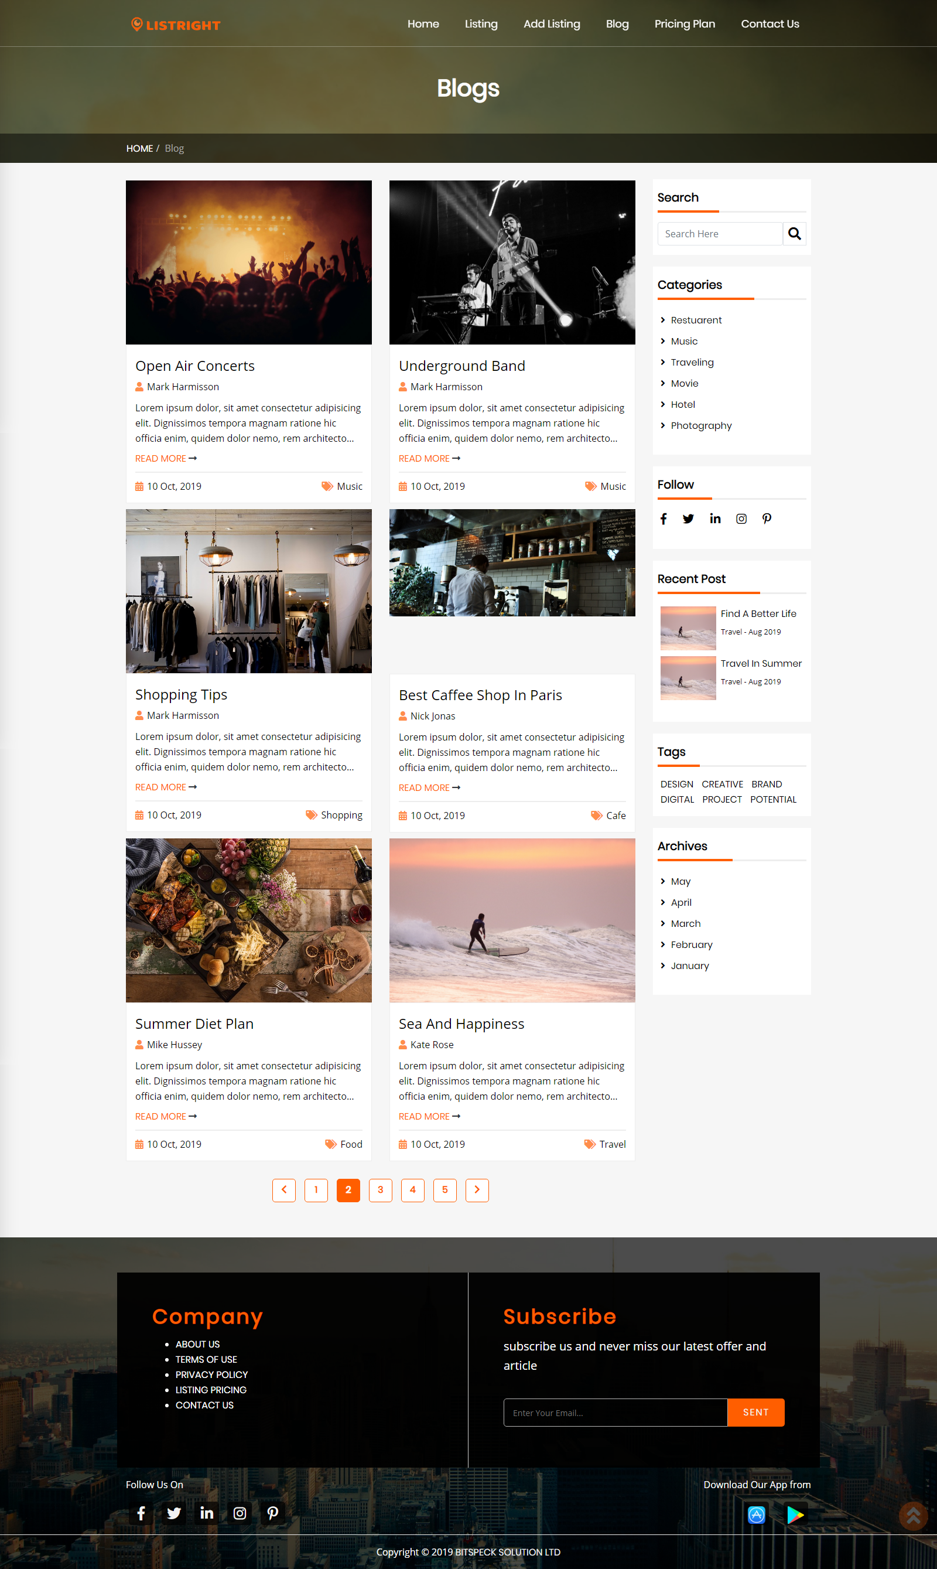Open the Add Listing menu item

click(551, 24)
